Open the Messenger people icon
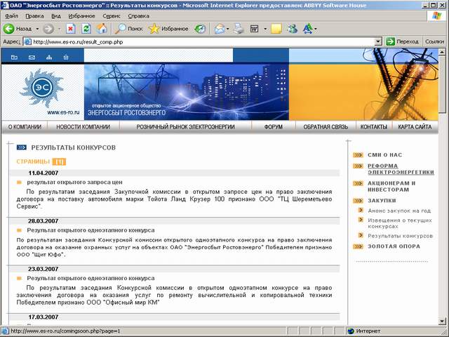The width and height of the screenshot is (449, 337). [x=293, y=29]
